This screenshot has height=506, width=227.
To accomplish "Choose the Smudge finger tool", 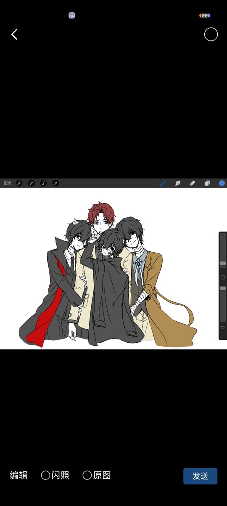I will click(x=178, y=183).
